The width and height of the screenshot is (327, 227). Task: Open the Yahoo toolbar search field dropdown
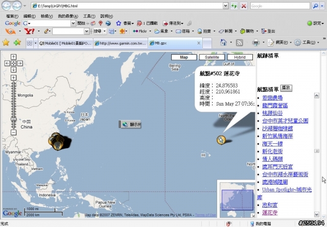[86, 31]
